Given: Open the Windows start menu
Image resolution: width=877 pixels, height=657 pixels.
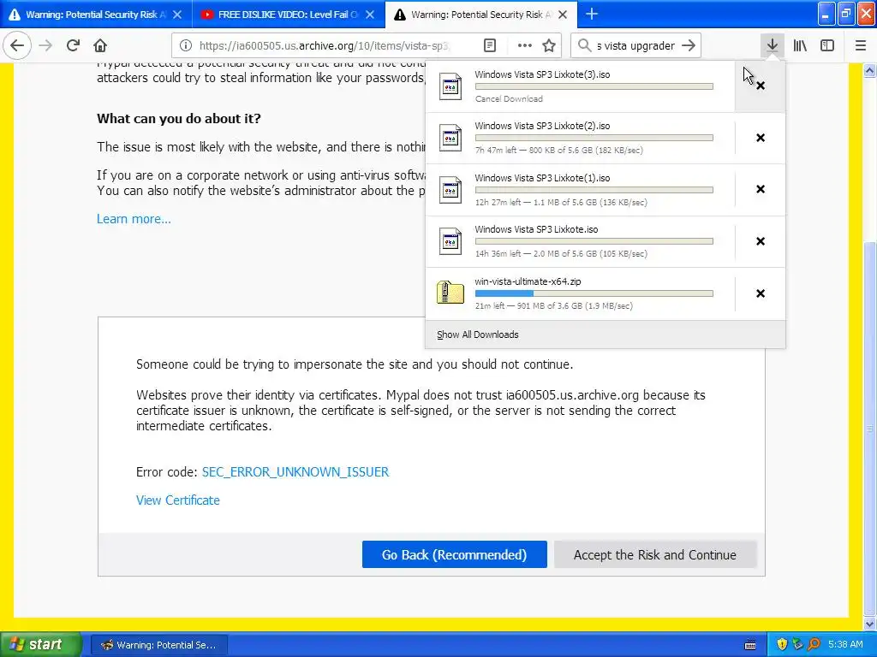Looking at the screenshot, I should click(x=39, y=644).
